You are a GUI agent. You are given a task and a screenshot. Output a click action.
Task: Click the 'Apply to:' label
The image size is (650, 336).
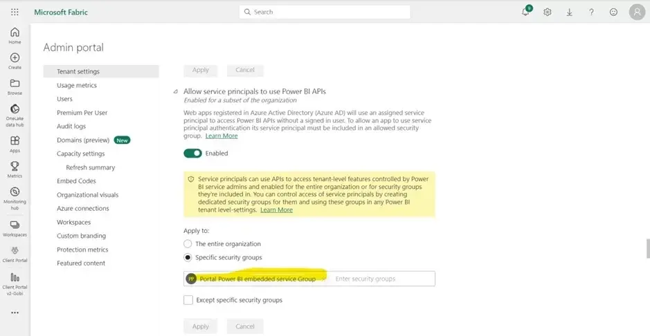tap(197, 230)
